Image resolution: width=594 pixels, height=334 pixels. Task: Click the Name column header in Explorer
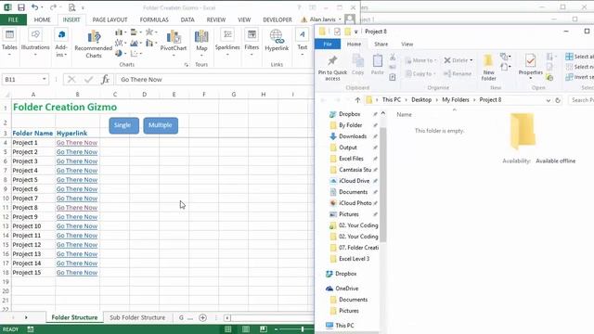coord(404,114)
